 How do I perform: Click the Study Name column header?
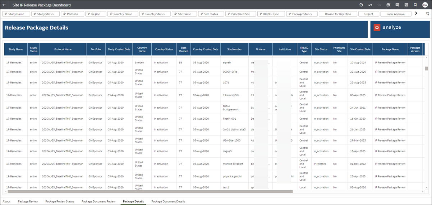16,49
